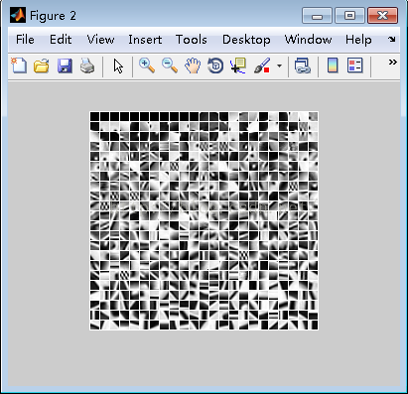Dock the figure using the menu bar arrow
Viewport: 408px width, 394px height.
tap(392, 40)
